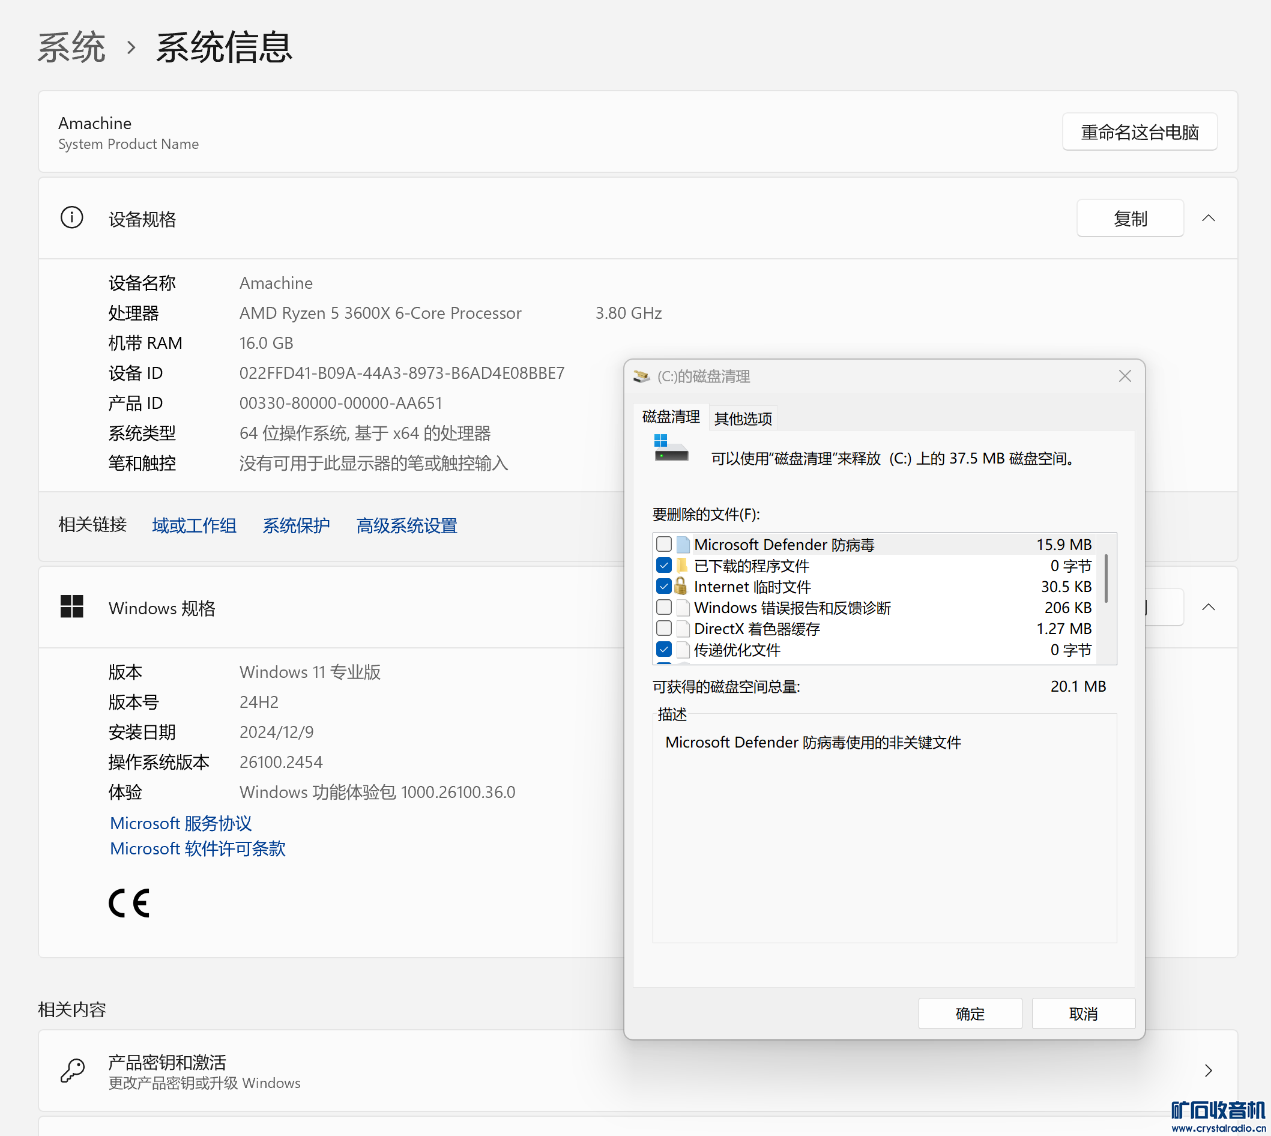Switch to the 其他选项 tab
1271x1136 pixels.
point(742,418)
